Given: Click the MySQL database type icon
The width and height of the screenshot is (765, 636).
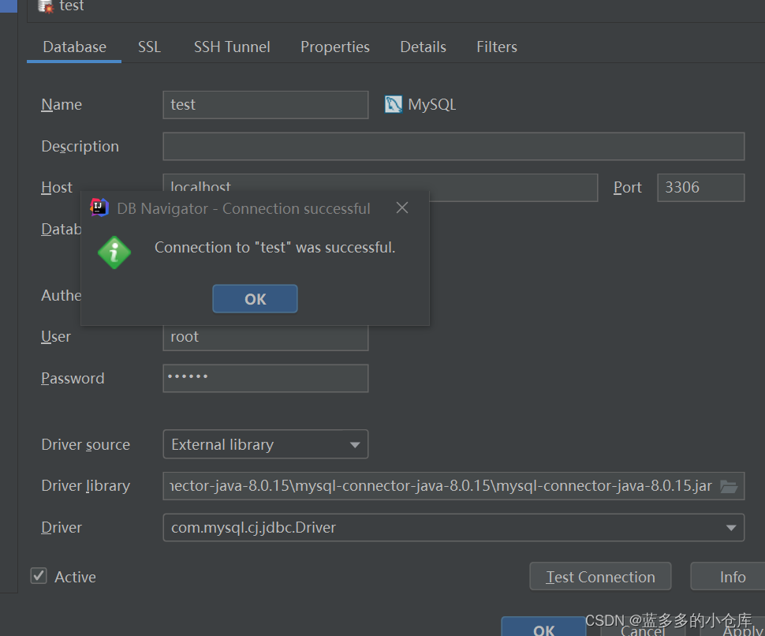Looking at the screenshot, I should tap(393, 104).
